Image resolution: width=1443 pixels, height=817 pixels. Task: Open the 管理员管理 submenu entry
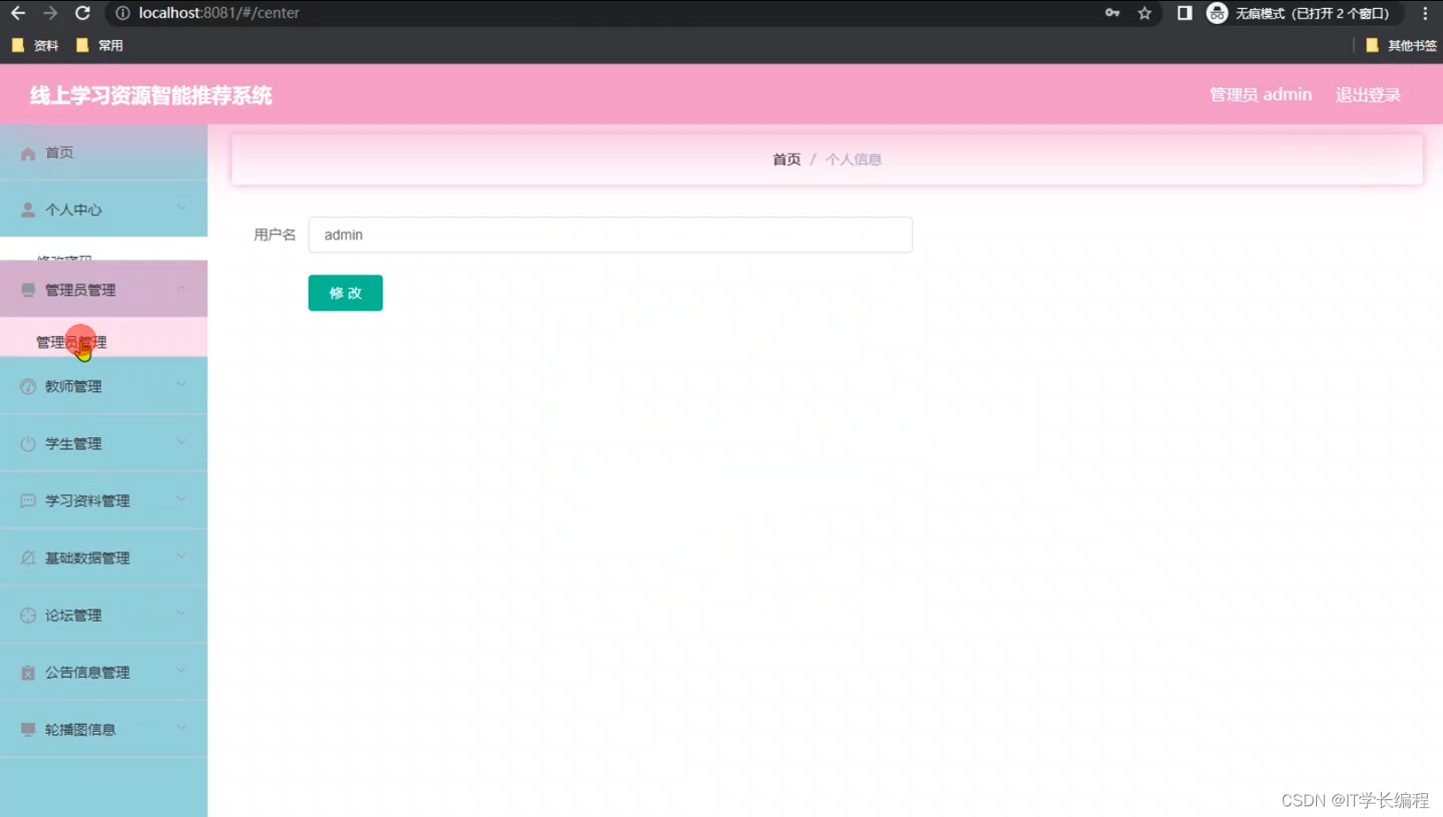click(x=70, y=341)
